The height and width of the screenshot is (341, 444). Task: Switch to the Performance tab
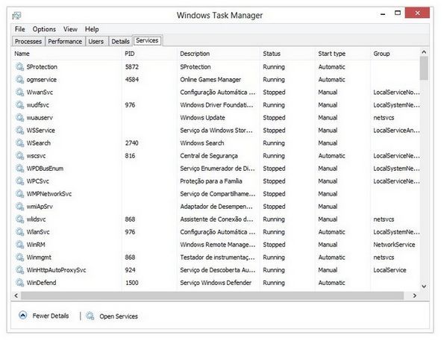pos(65,41)
